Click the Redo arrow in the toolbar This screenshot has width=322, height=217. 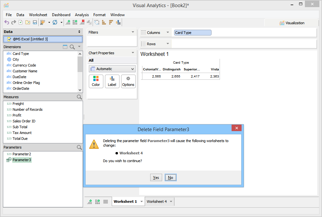tap(14, 22)
